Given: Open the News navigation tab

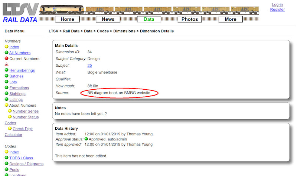Looking at the screenshot, I should pos(108,19).
